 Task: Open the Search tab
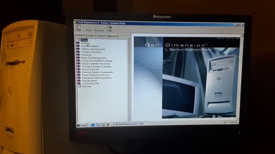[101, 36]
